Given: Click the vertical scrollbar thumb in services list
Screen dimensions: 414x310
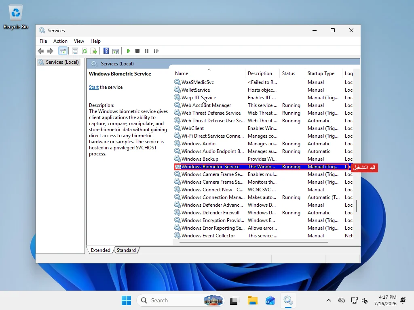Looking at the screenshot, I should [x=357, y=205].
